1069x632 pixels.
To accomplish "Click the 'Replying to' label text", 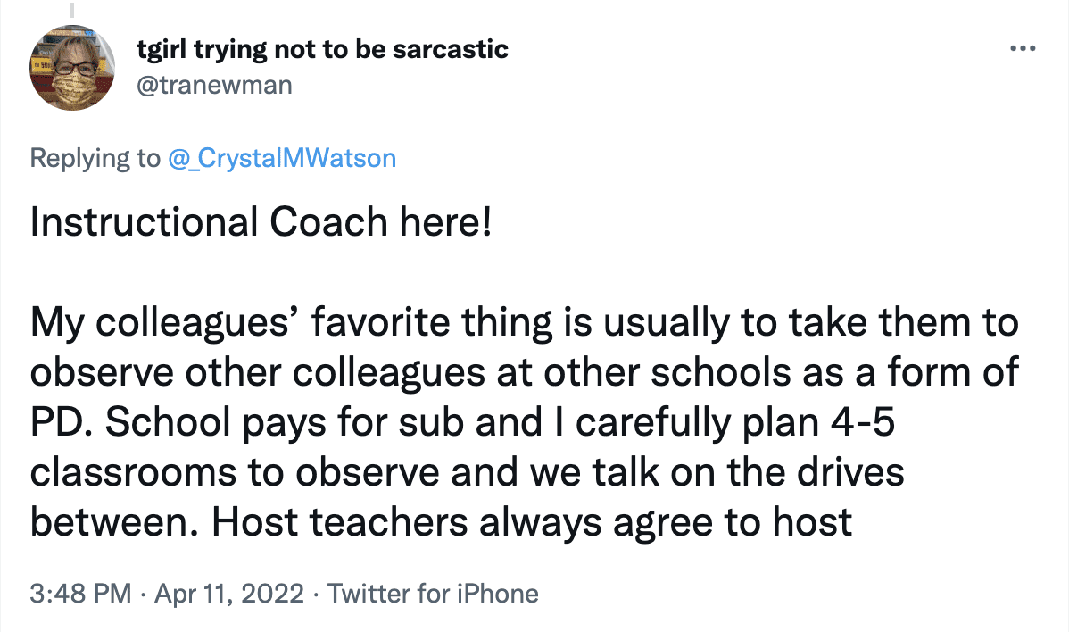I will [x=95, y=158].
